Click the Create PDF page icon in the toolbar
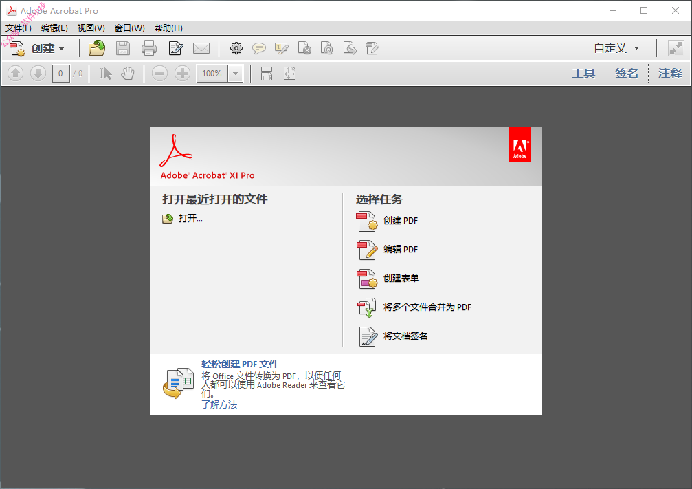Image resolution: width=692 pixels, height=489 pixels. (17, 48)
